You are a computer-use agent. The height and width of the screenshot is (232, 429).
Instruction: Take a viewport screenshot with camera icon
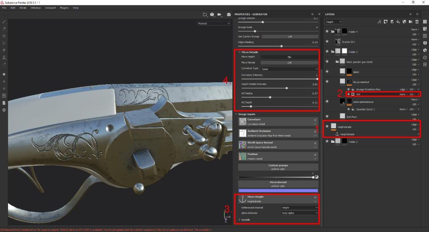click(229, 14)
